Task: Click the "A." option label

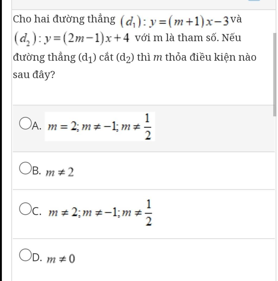Action: (x=37, y=126)
